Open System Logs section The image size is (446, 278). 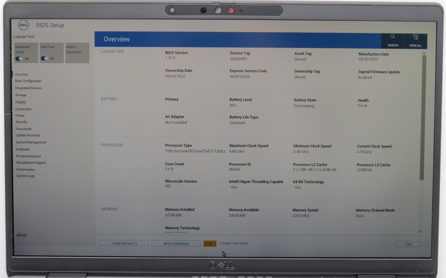click(x=25, y=176)
